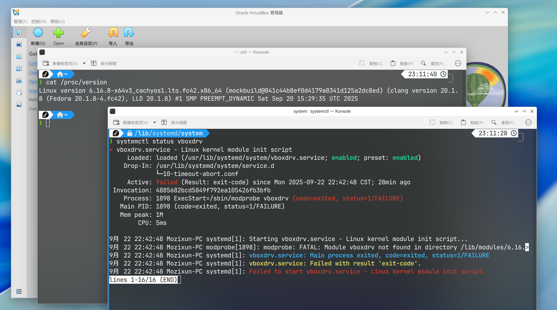Click the Crea... link in VirtualBox welcome pane
The width and height of the screenshot is (557, 310).
pos(33,72)
